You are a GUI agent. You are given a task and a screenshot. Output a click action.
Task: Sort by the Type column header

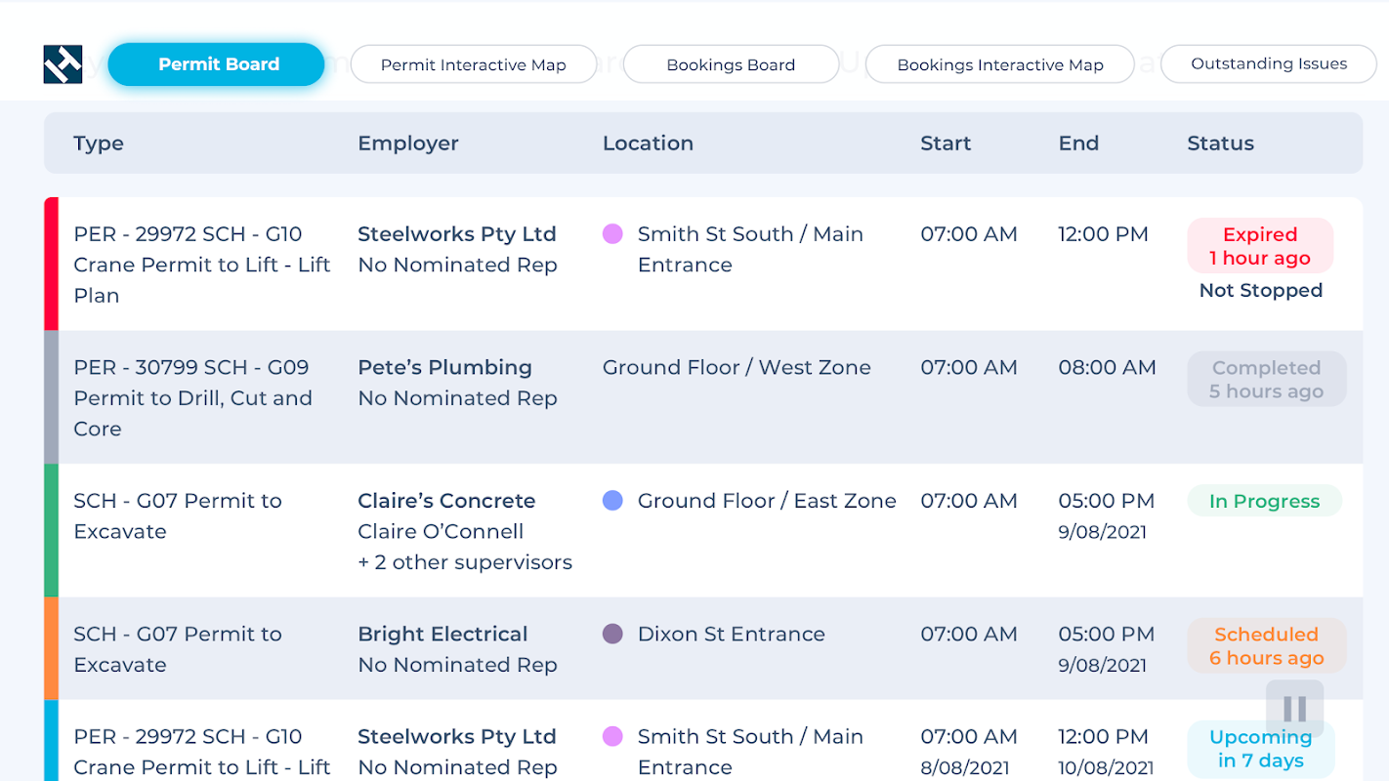coord(99,144)
